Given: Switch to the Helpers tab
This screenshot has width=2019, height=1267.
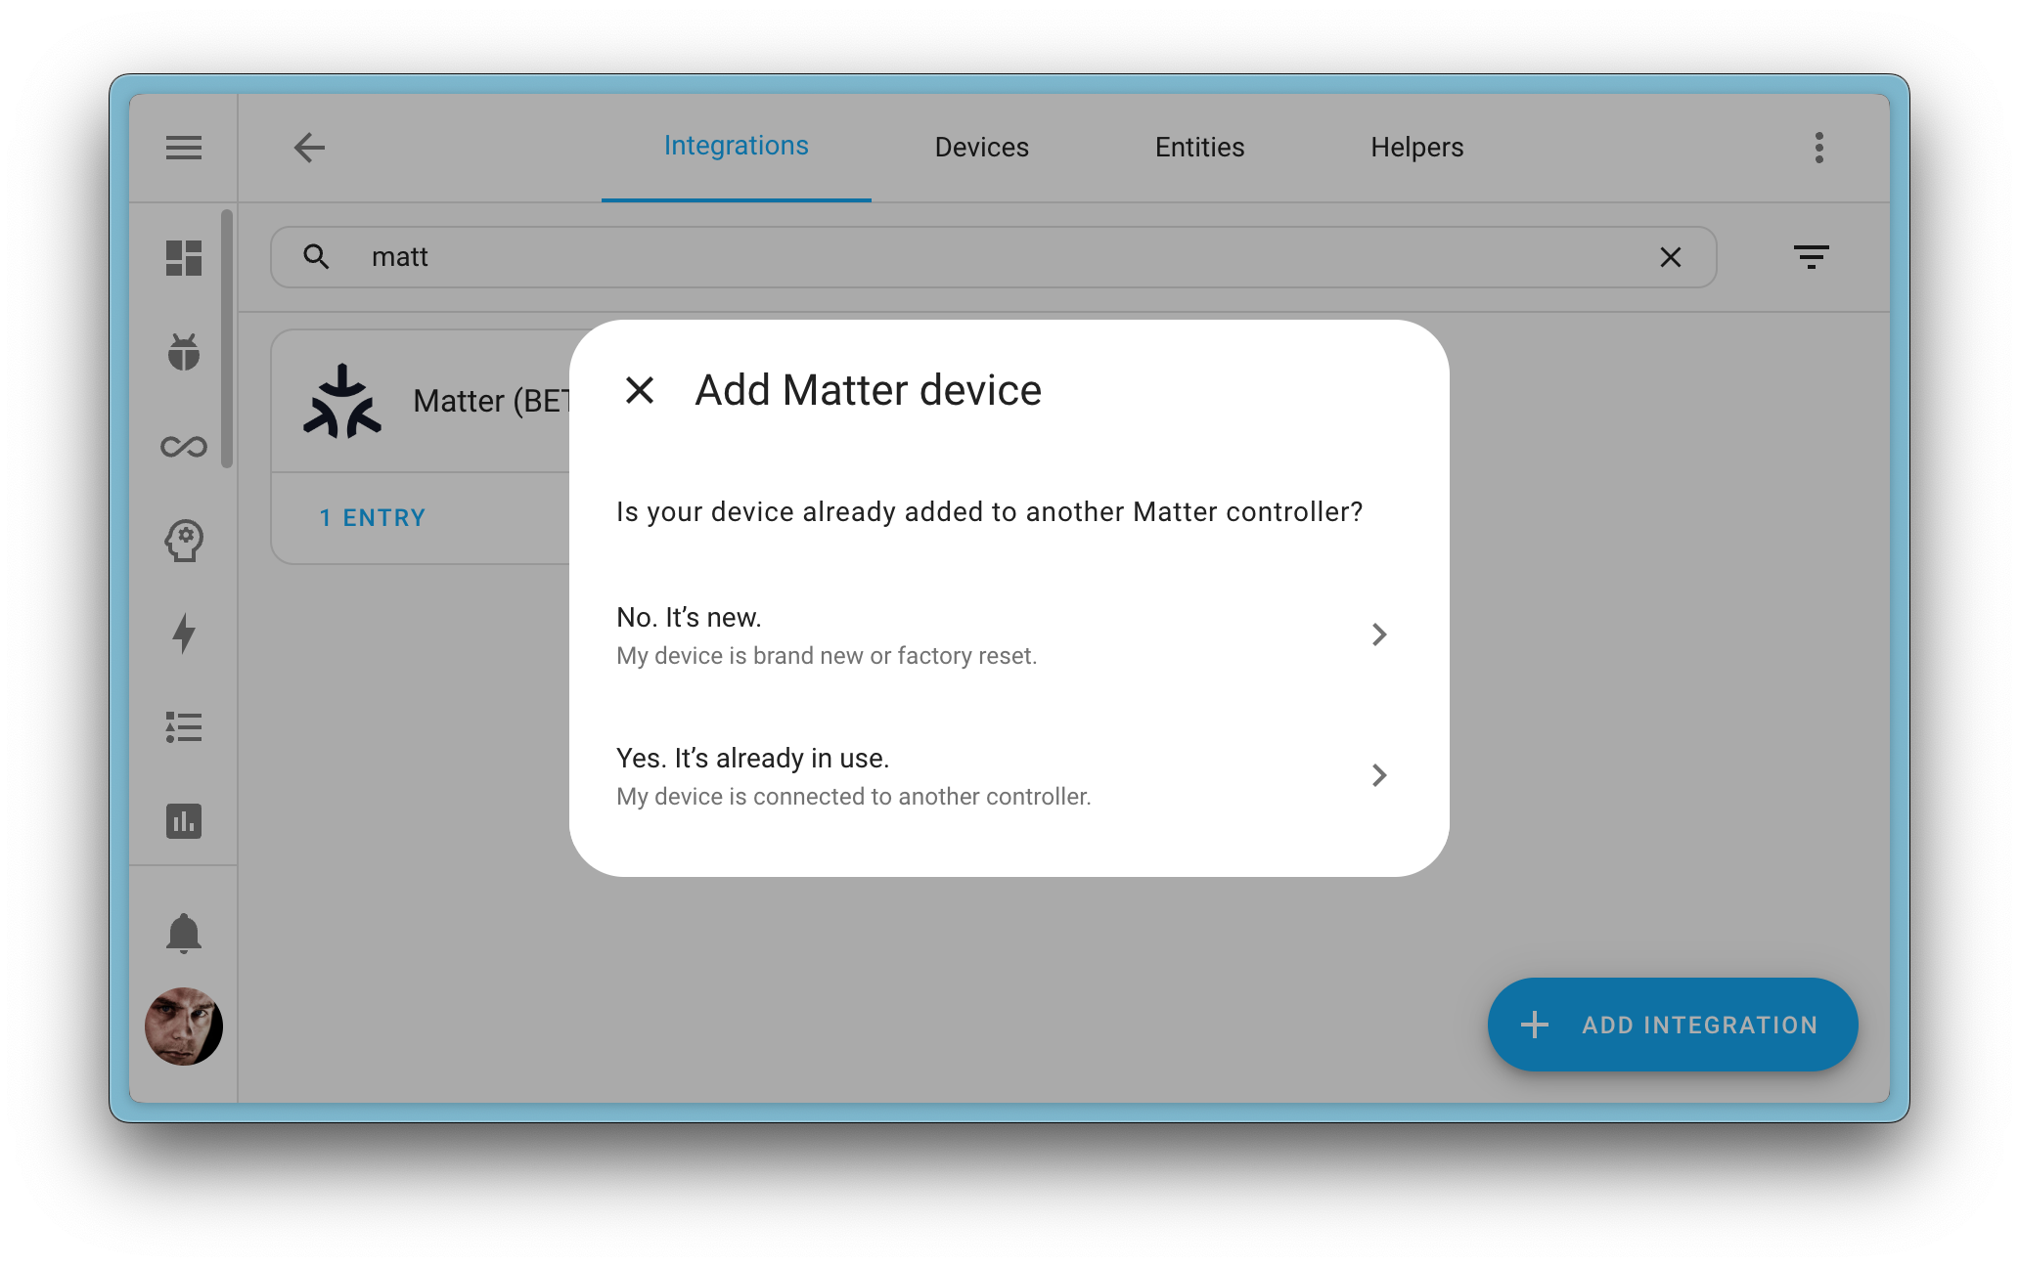Looking at the screenshot, I should (x=1416, y=147).
